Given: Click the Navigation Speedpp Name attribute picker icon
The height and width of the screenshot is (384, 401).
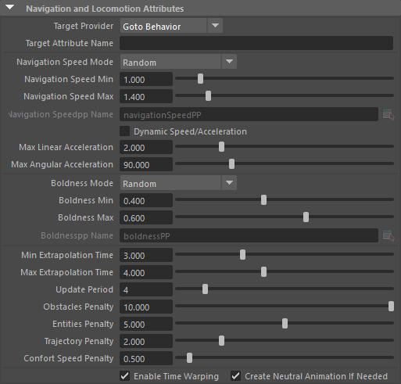Looking at the screenshot, I should click(388, 114).
